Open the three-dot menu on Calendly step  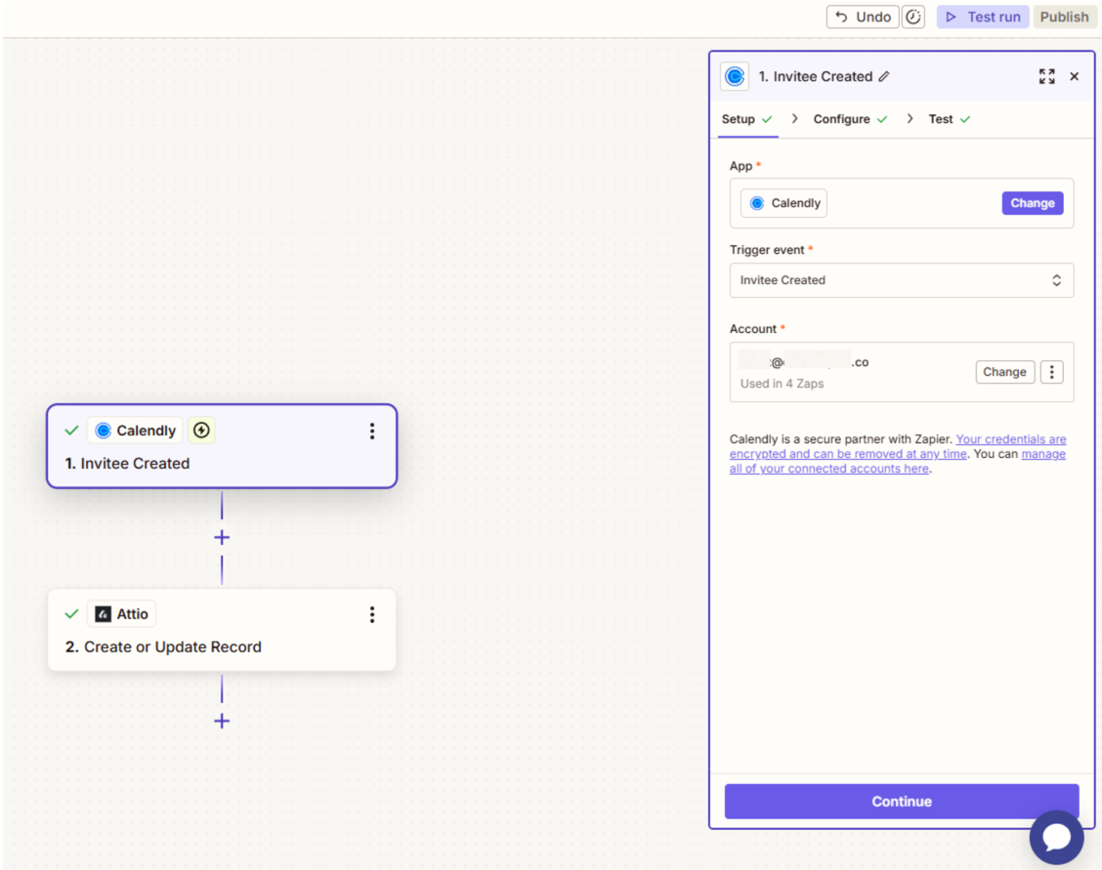click(372, 432)
